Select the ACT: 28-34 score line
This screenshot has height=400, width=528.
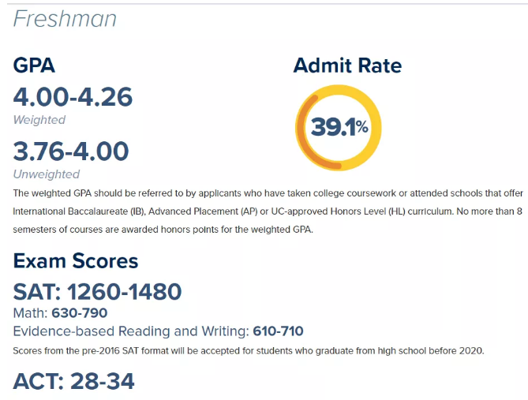tap(74, 381)
